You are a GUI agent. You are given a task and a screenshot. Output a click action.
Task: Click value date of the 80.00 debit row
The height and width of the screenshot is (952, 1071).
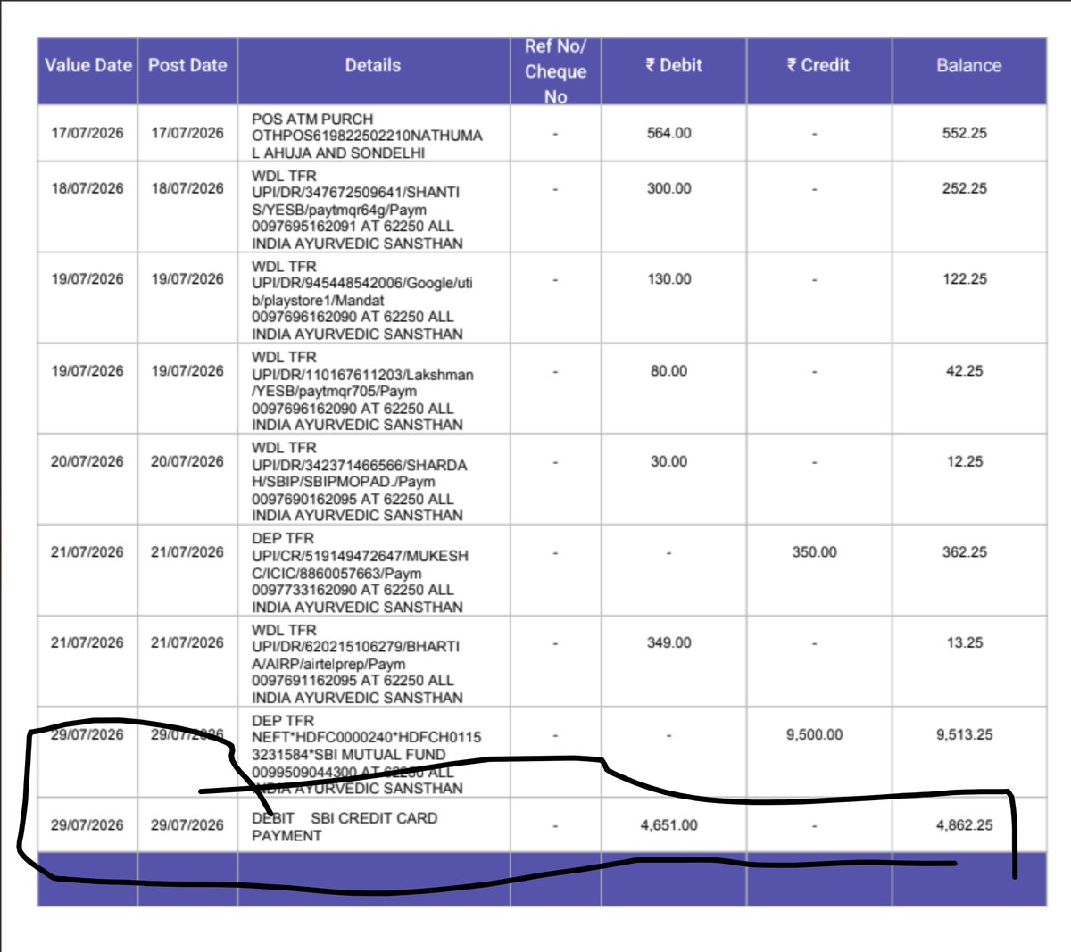87,370
